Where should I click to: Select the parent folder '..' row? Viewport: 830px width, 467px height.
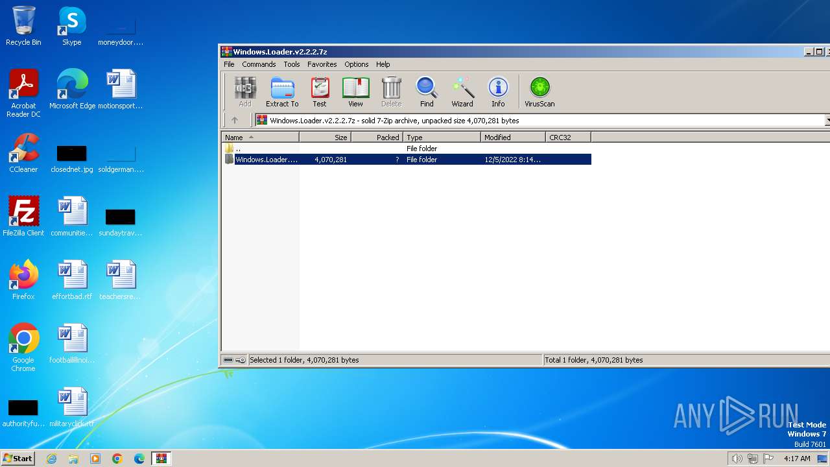point(407,149)
